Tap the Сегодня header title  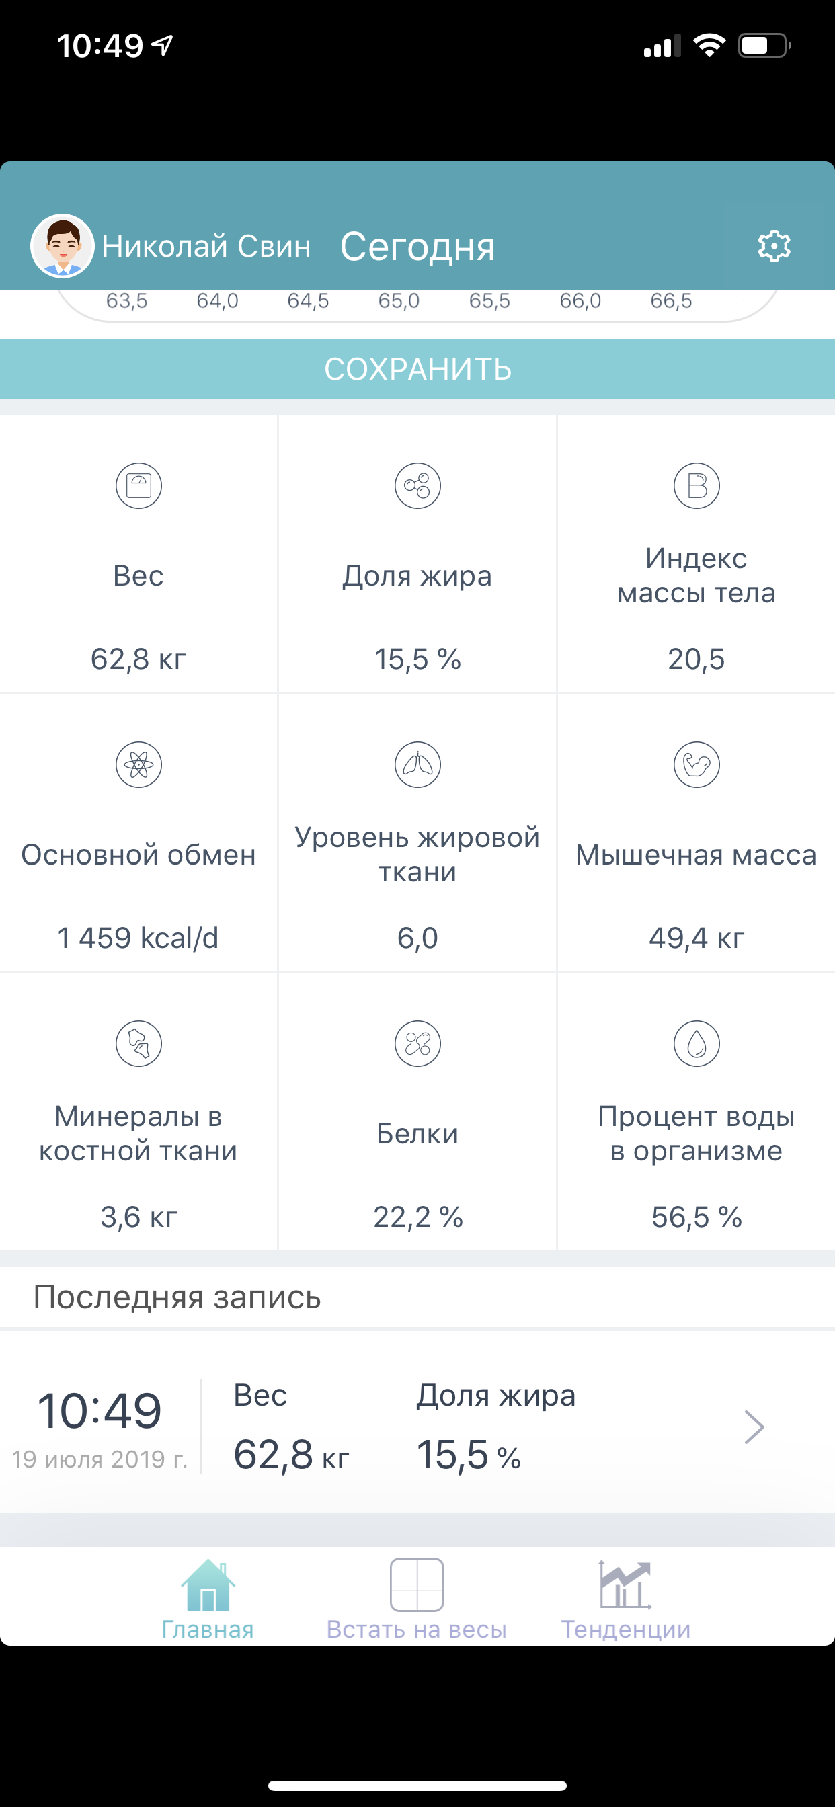417,246
